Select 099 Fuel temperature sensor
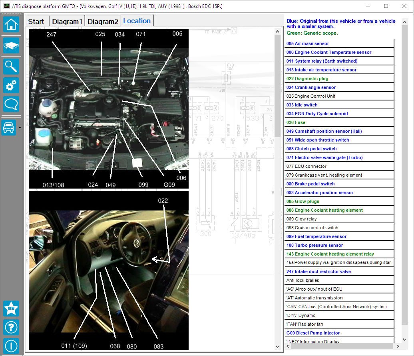 tap(339, 236)
